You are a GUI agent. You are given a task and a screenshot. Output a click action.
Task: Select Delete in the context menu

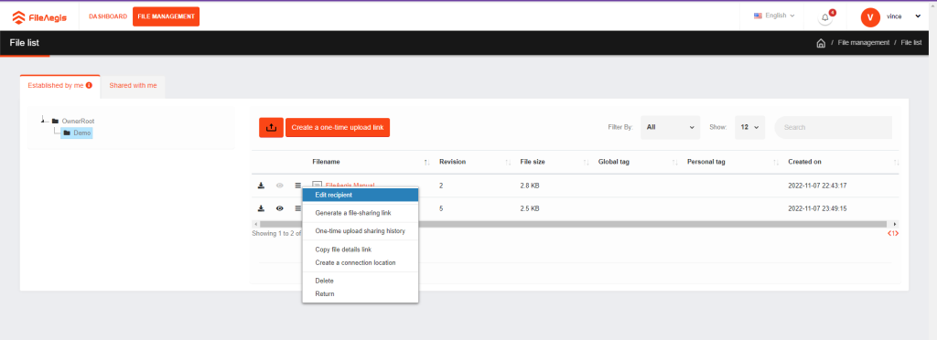[x=360, y=281]
